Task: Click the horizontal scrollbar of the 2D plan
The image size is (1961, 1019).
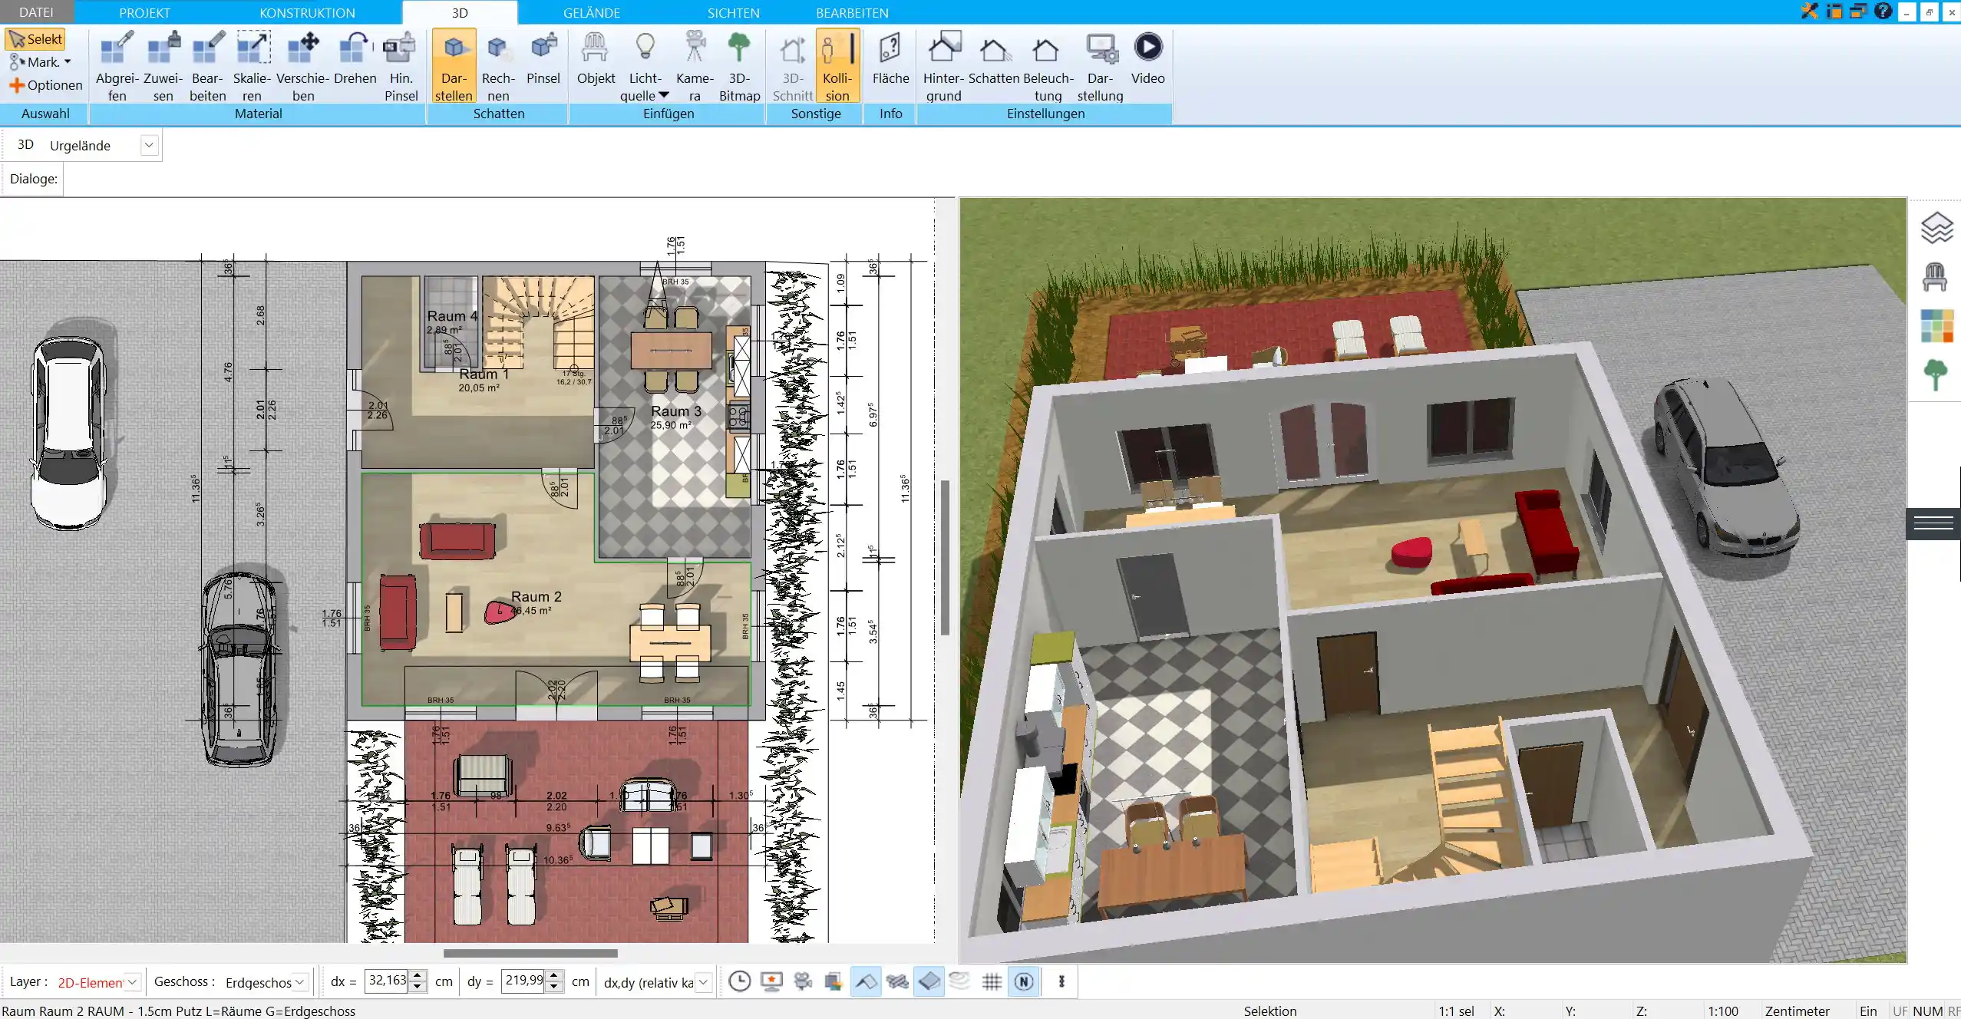Action: (x=530, y=954)
